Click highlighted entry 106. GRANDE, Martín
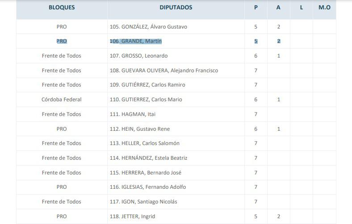The width and height of the screenshot is (352, 224). [x=135, y=41]
